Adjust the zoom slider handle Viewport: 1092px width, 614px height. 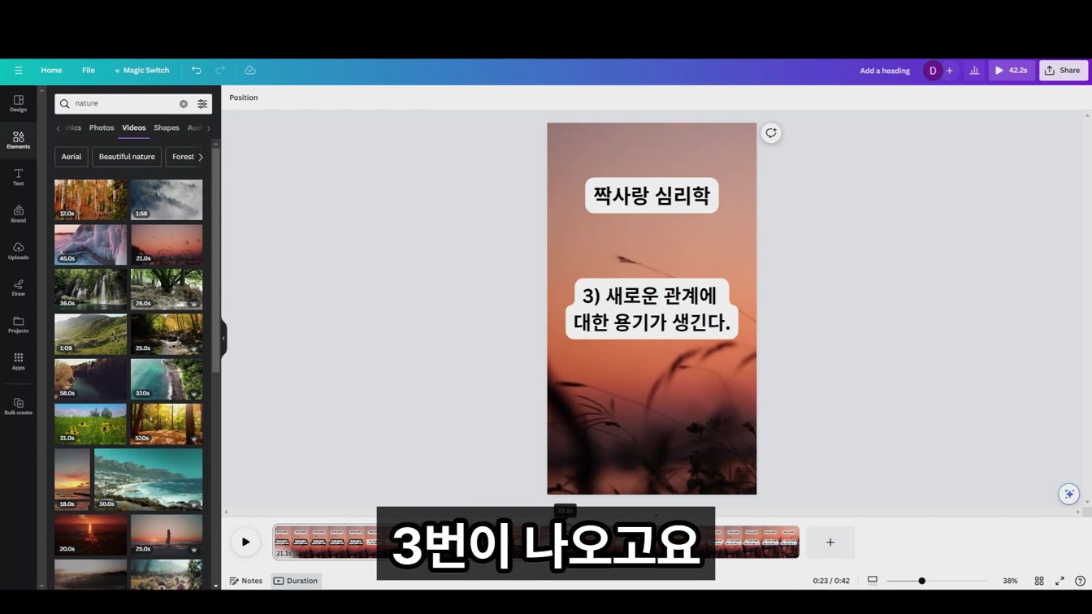coord(921,581)
